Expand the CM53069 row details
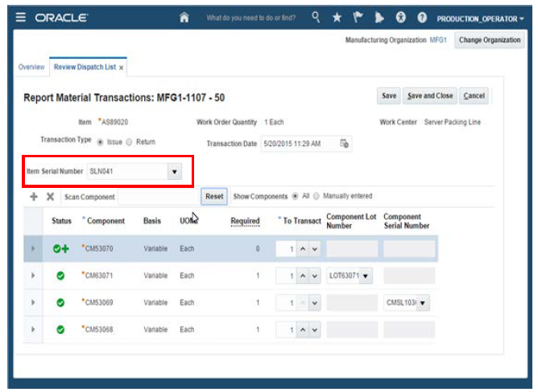Image resolution: width=538 pixels, height=392 pixels. point(33,302)
